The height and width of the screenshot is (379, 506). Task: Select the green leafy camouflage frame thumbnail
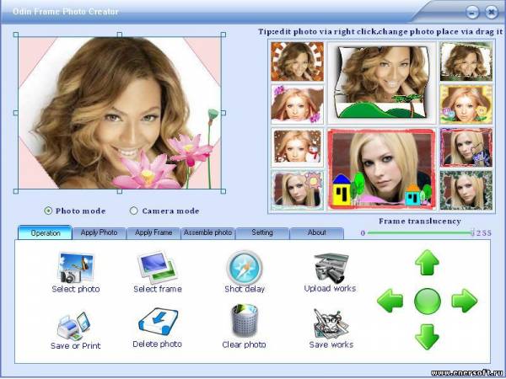tap(466, 190)
